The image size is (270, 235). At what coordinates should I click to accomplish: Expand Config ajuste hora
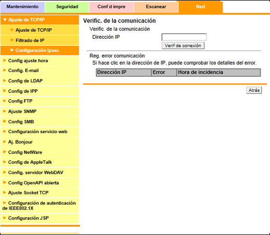click(40, 61)
